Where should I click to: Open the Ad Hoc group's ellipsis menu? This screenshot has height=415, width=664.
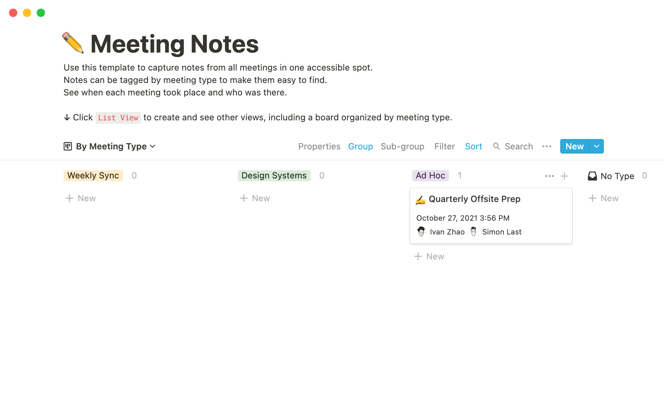pyautogui.click(x=549, y=176)
